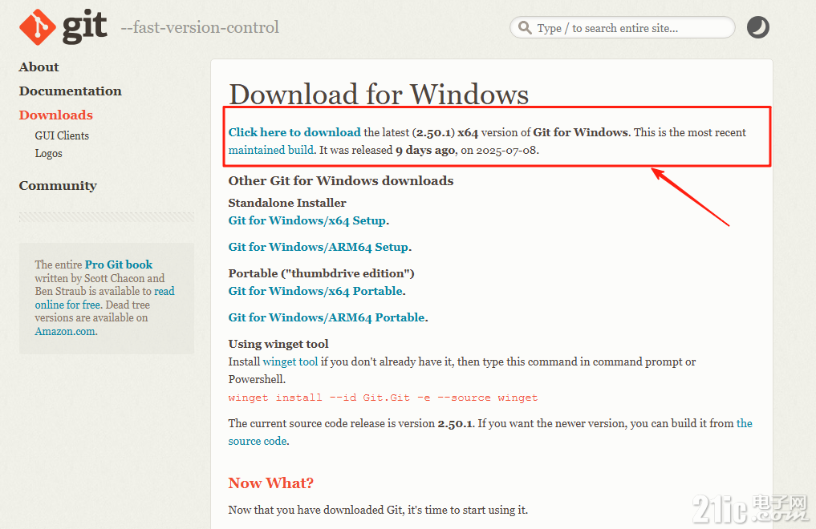816x529 pixels.
Task: Click the magnifying glass search icon
Action: [x=525, y=27]
